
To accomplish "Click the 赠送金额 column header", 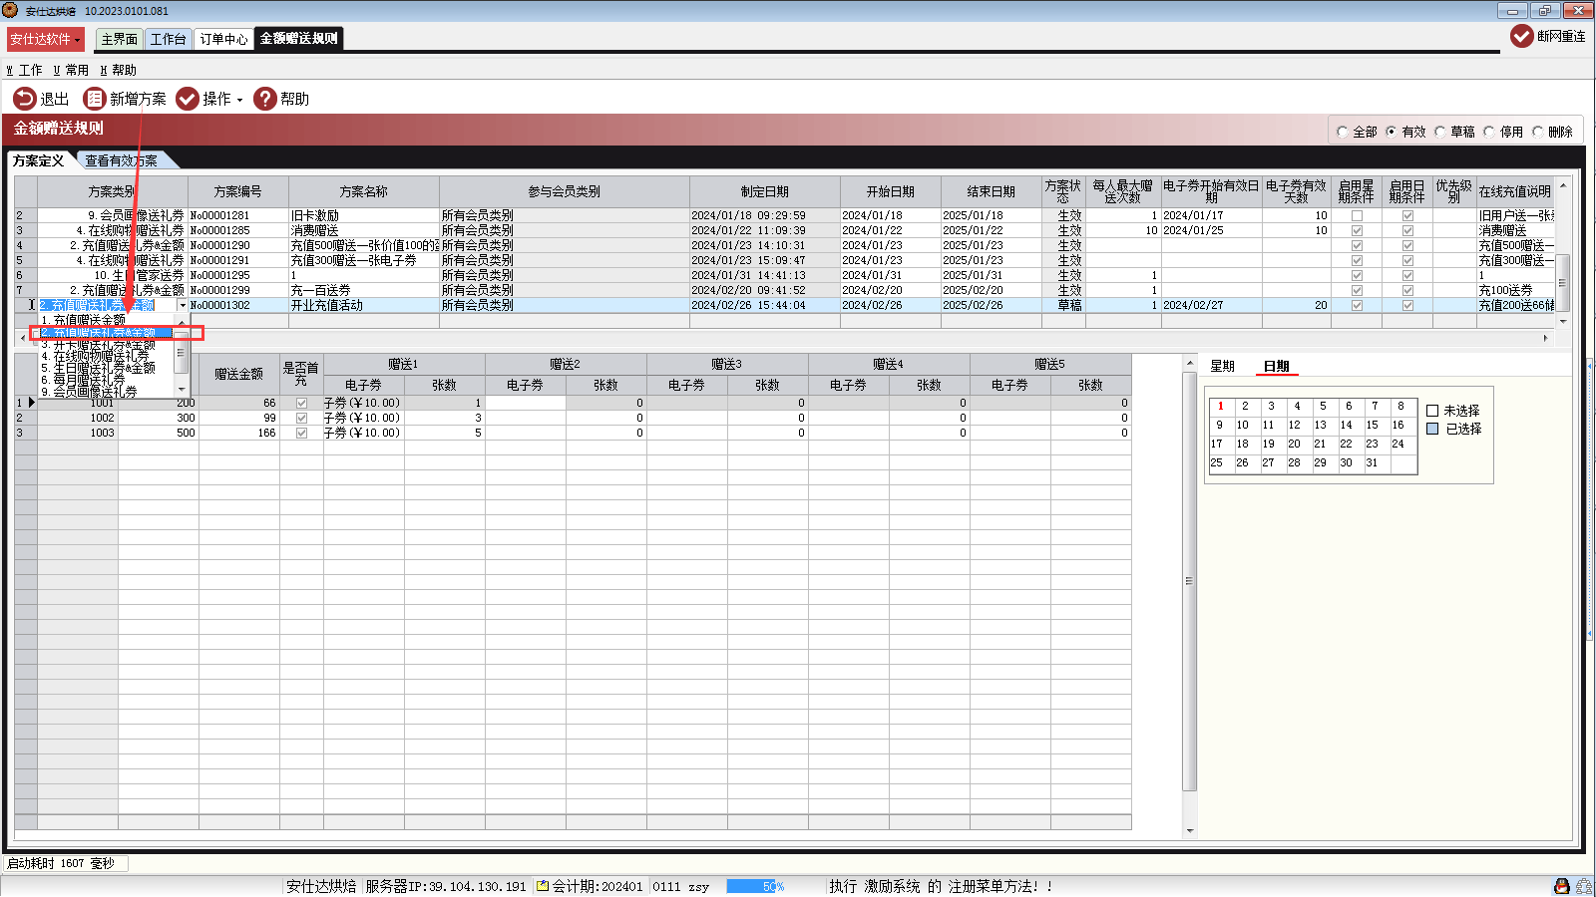I will [239, 375].
